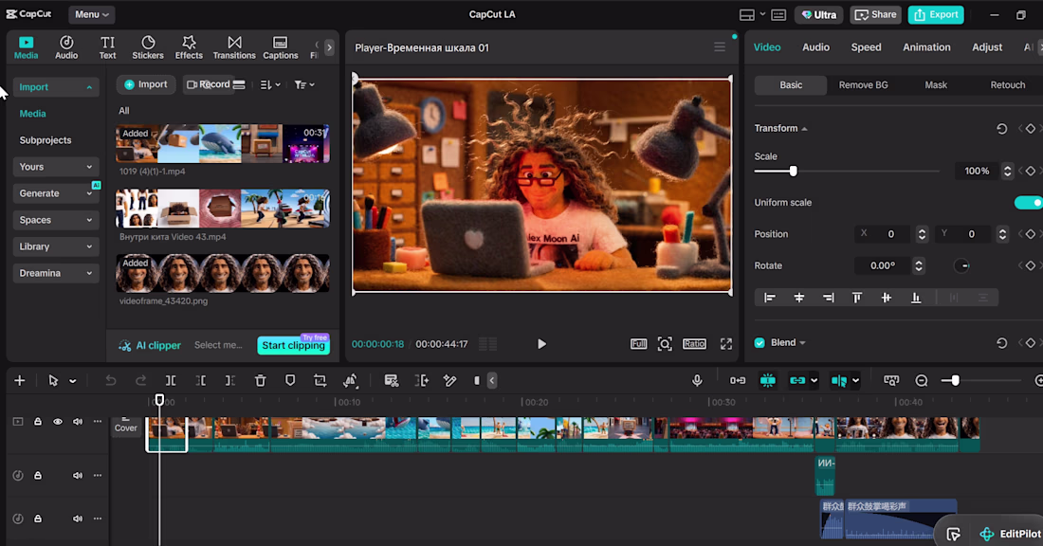Screen dimensions: 1043x546
Task: Expand the Generate section
Action: point(55,193)
